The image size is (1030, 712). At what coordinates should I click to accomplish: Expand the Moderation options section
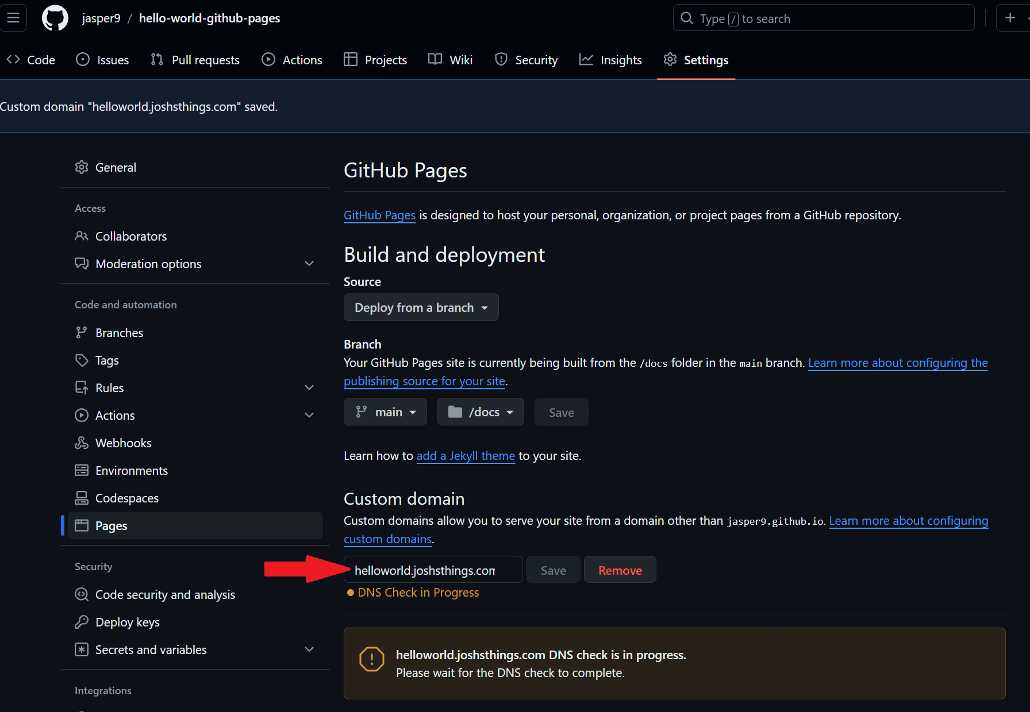point(309,264)
